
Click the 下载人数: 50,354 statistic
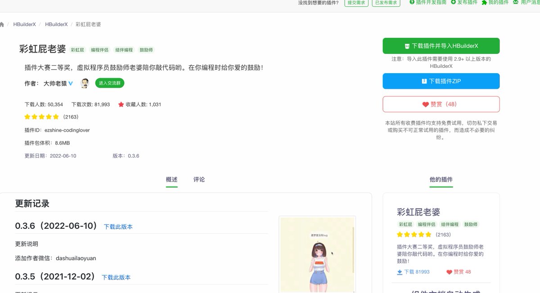coord(44,104)
